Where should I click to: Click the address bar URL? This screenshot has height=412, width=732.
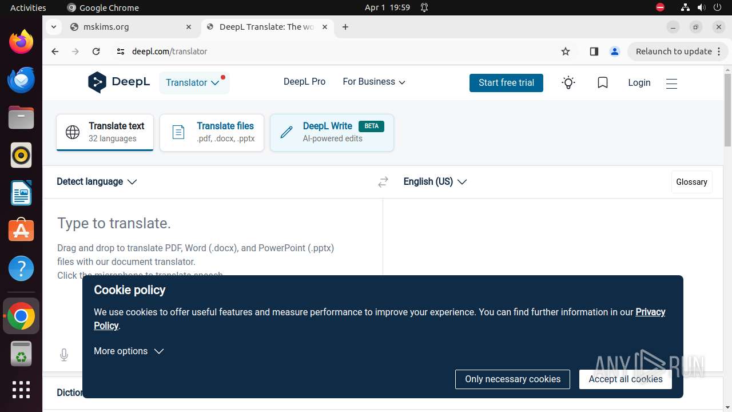[x=170, y=51]
